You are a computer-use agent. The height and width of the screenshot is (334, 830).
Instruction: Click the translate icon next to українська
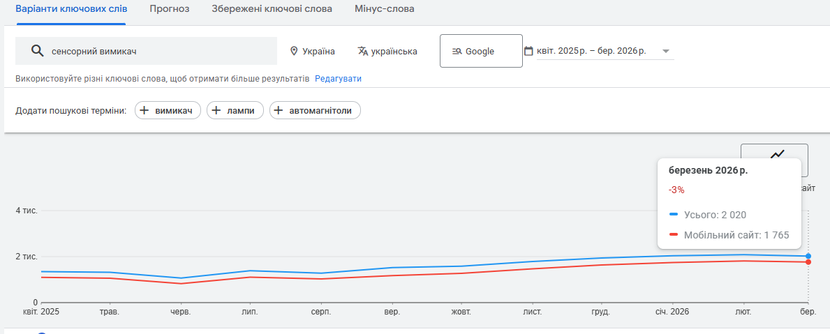[x=362, y=51]
